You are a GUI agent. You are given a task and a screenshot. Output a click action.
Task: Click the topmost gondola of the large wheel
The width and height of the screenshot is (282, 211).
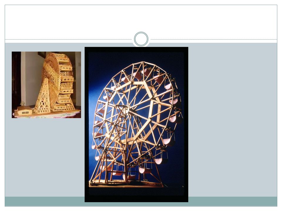(x=146, y=72)
